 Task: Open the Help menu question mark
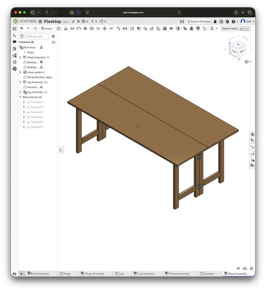(x=234, y=21)
